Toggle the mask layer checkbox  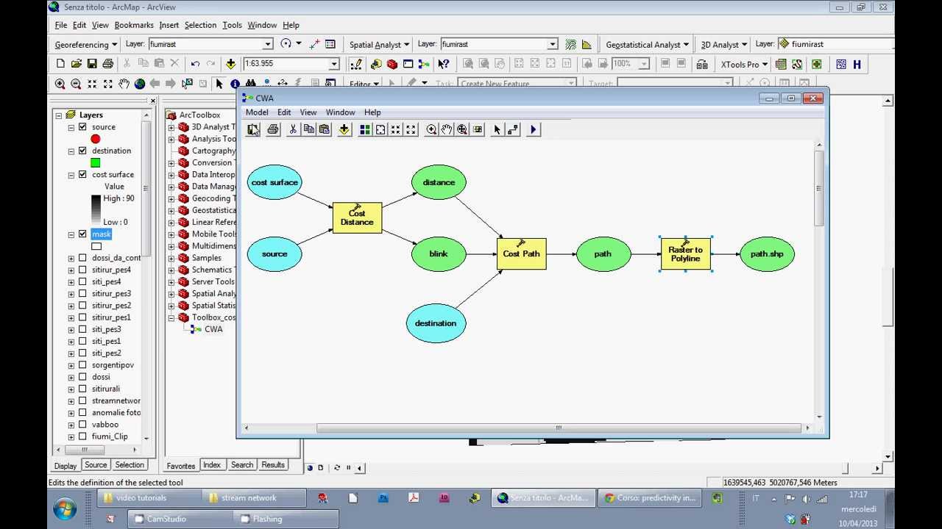point(82,234)
